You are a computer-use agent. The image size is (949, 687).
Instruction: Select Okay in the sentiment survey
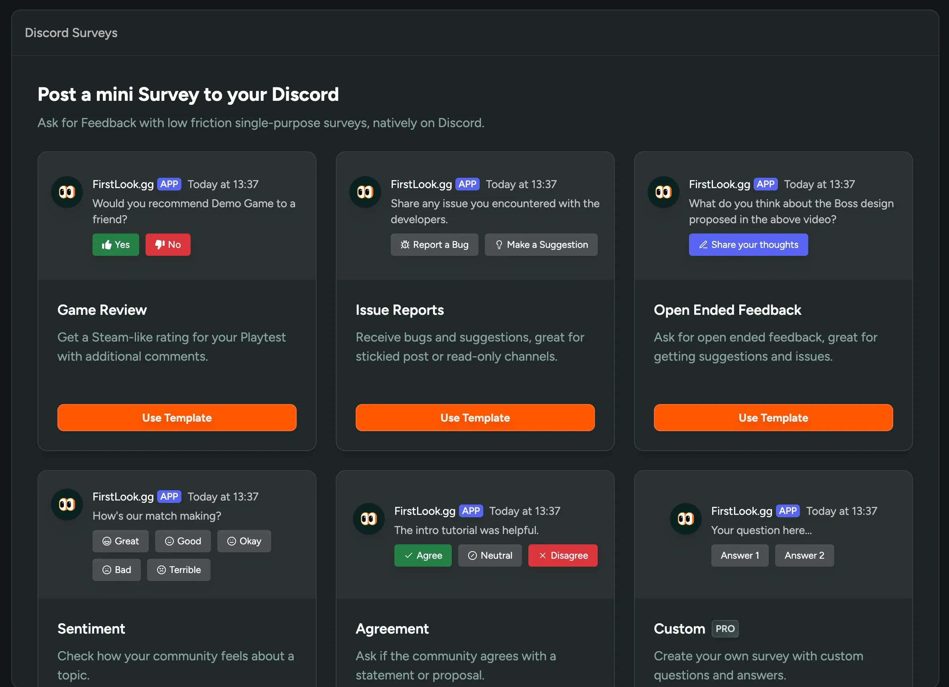[x=244, y=541]
